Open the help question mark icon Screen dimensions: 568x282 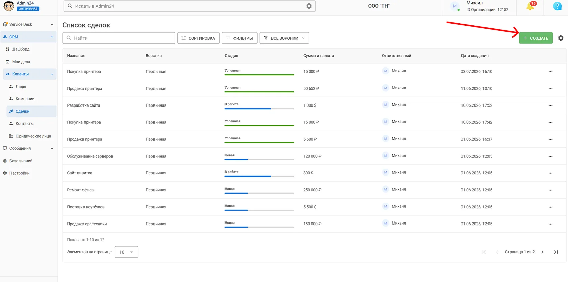tap(557, 6)
